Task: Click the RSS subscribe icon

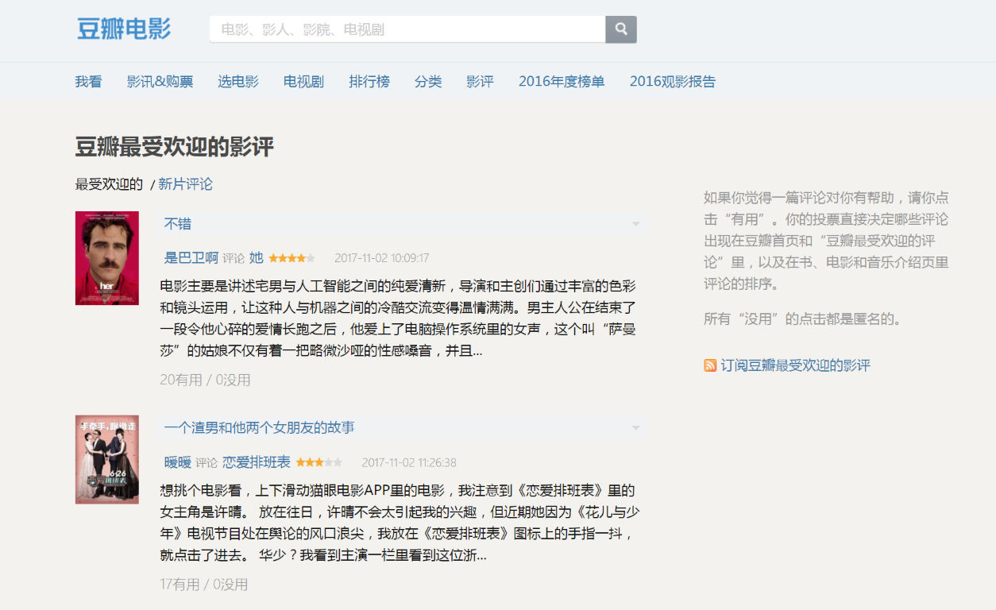Action: coord(709,365)
